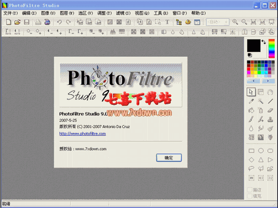
Task: Open the 文件(F) menu
Action: [x=11, y=13]
